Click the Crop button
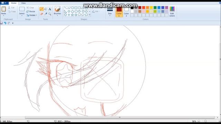Viewport: 221px width, 124px height. click(x=30, y=8)
